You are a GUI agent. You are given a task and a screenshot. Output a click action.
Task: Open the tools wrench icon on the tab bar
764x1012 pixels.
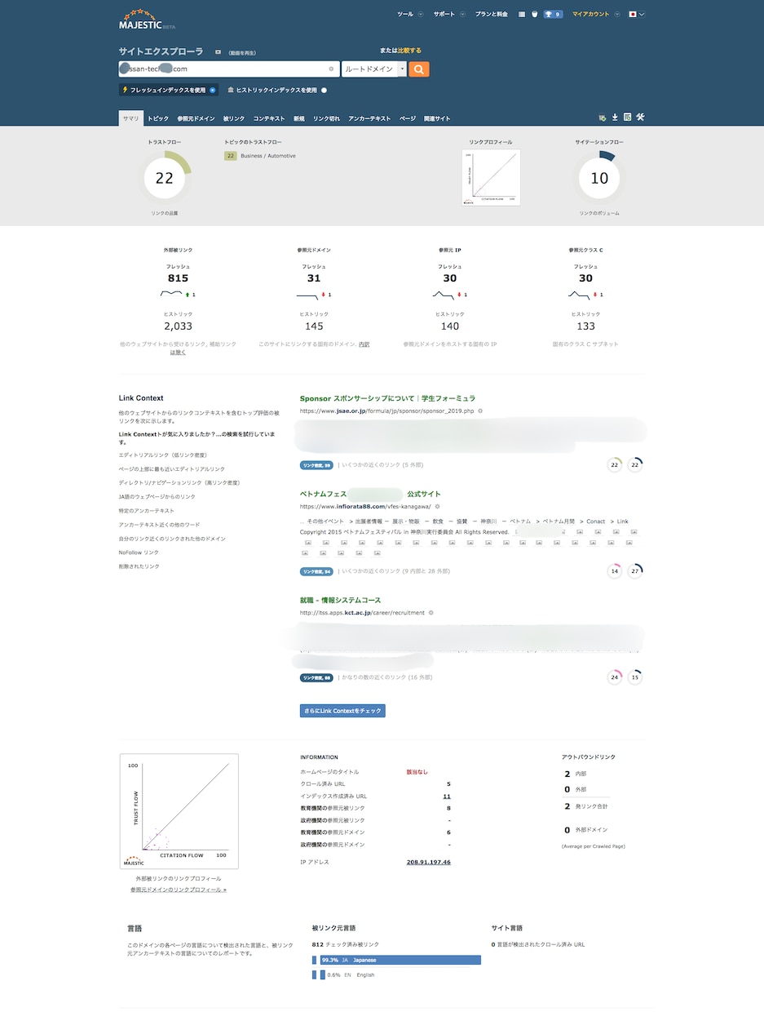[640, 118]
